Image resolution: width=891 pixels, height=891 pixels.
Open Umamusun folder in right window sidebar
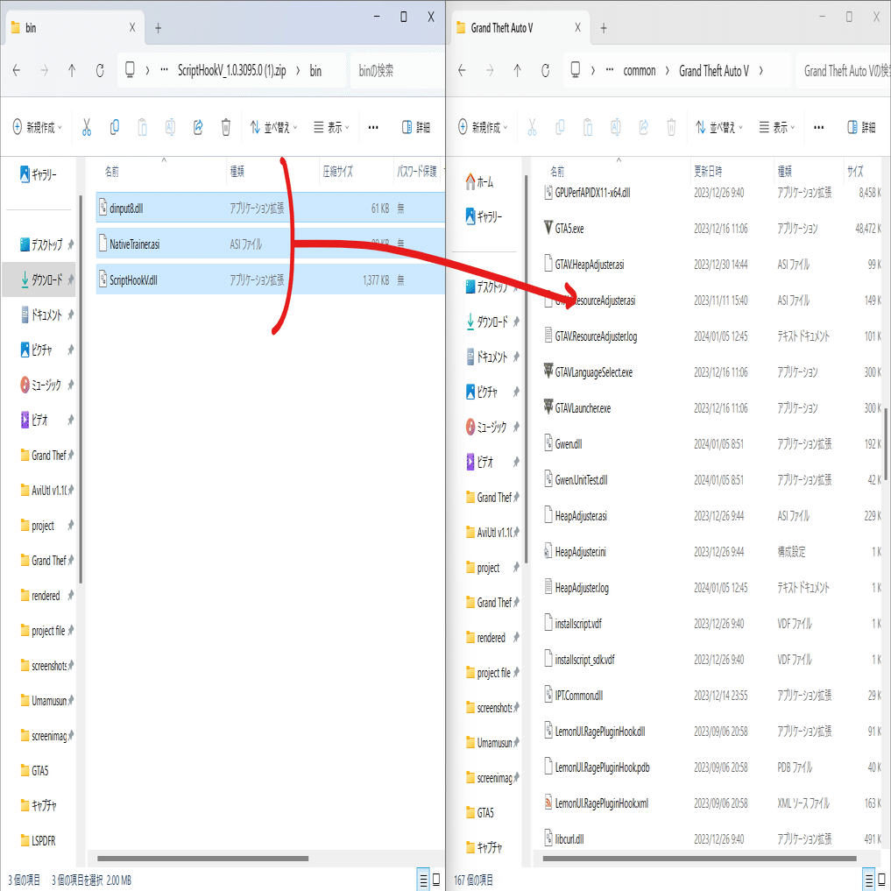coord(489,743)
